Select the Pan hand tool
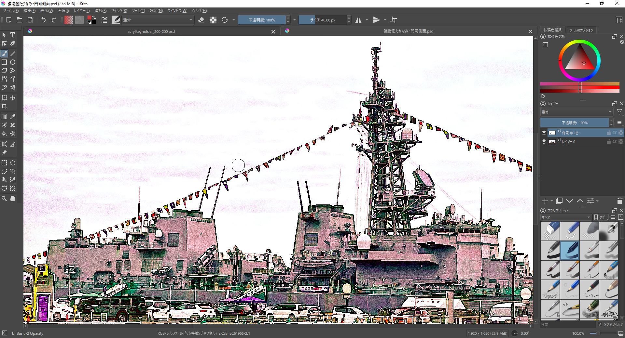 pos(13,199)
